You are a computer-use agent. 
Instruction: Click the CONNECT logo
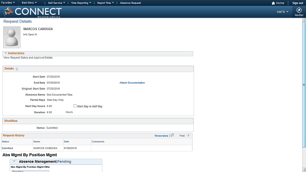click(x=32, y=11)
